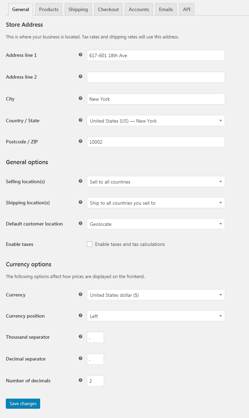Click help icon next to Address line 1

pos(81,55)
